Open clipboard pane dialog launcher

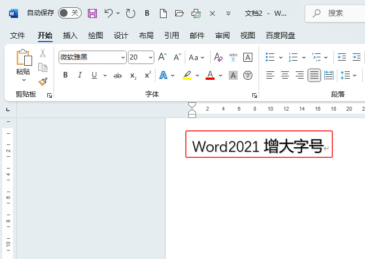50,96
